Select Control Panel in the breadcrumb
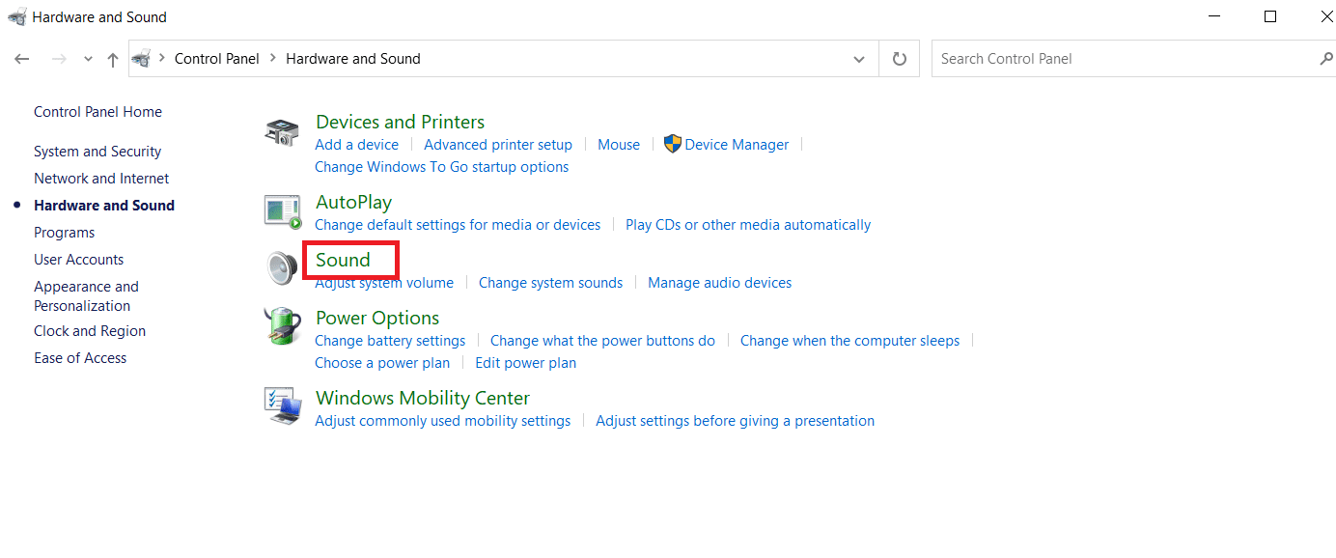This screenshot has width=1336, height=558. click(x=217, y=59)
